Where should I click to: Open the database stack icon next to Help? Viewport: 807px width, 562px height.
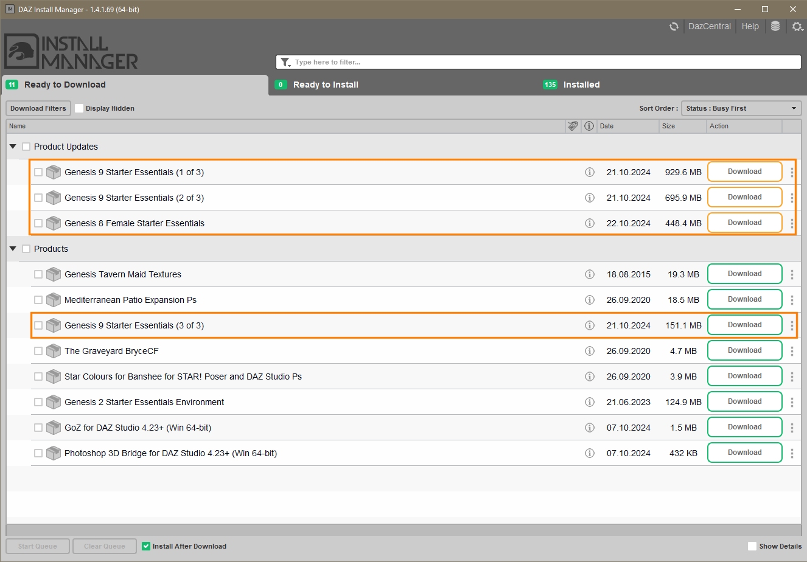pyautogui.click(x=775, y=26)
